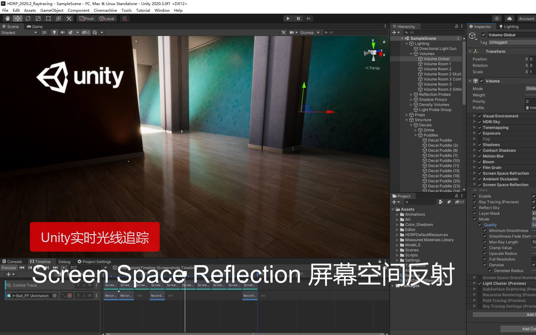
Task: Expand the Reflection Probes tree item
Action: coord(411,94)
